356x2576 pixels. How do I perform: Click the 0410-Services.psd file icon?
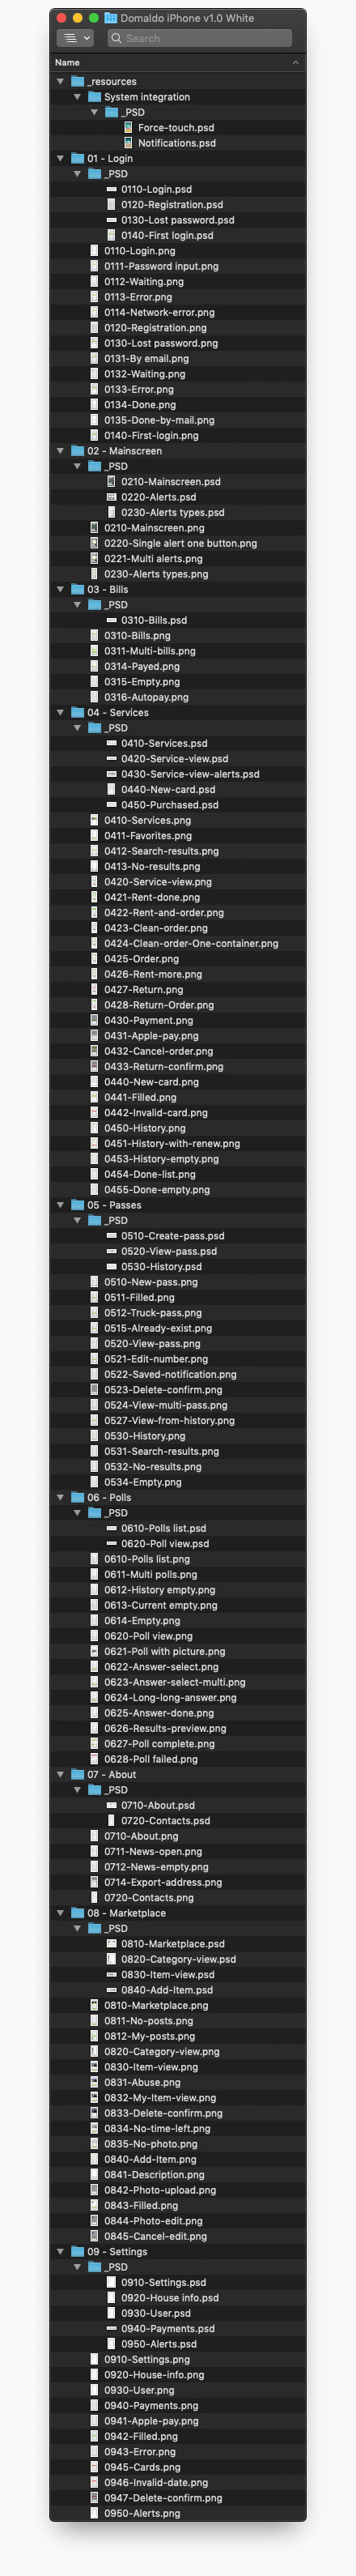111,743
